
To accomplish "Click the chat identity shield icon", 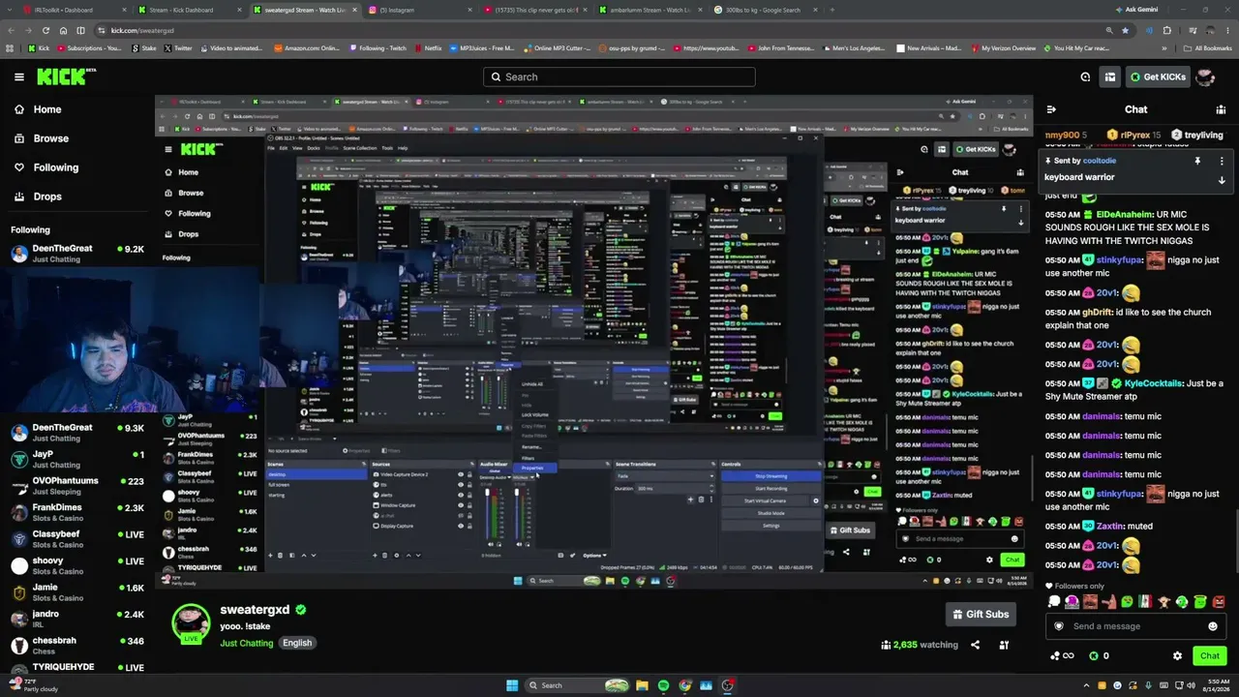I will [1058, 626].
